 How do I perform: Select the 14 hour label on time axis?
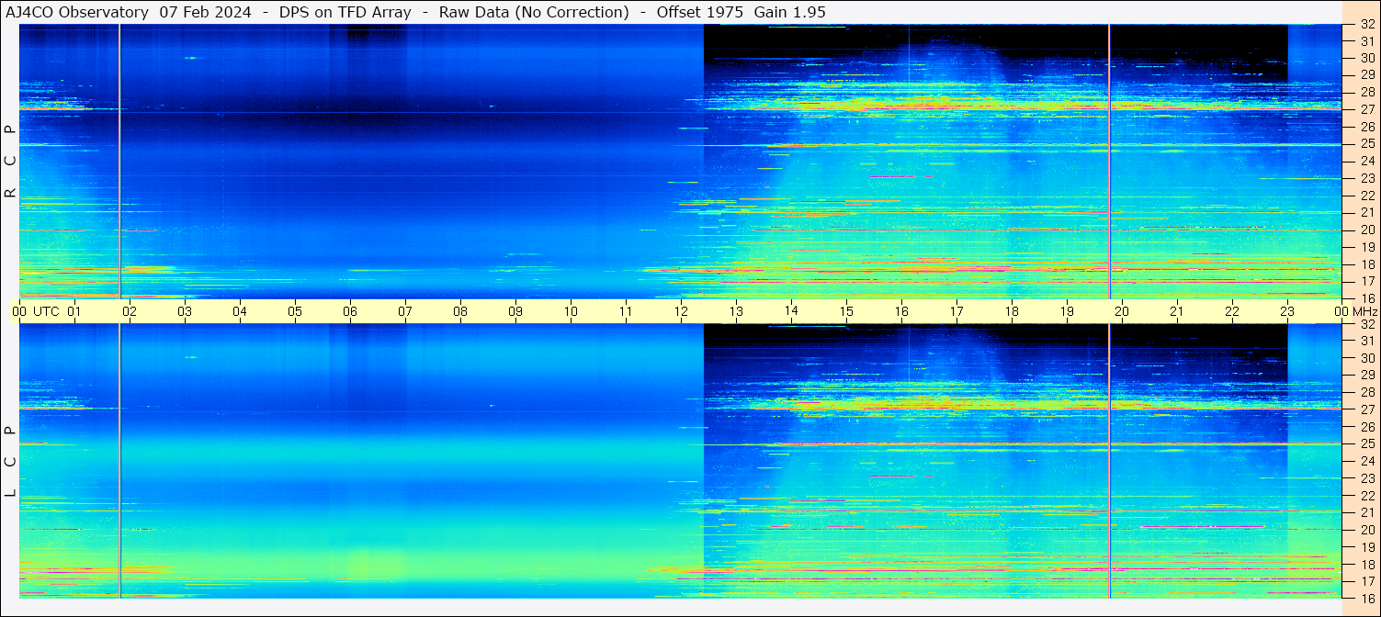791,311
